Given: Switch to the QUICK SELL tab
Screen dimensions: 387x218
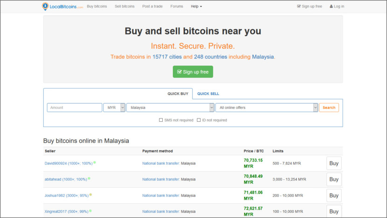Looking at the screenshot, I should (208, 94).
